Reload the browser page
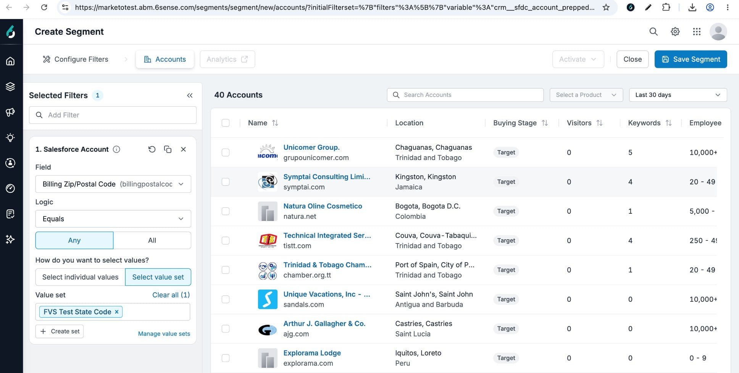 click(44, 7)
